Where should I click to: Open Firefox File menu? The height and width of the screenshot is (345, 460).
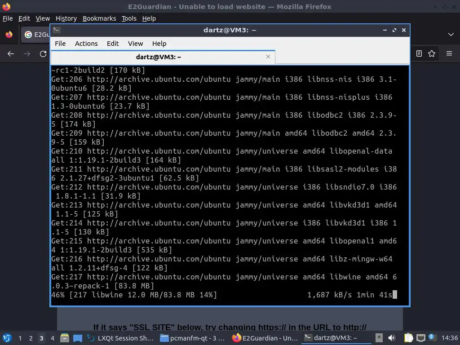(x=8, y=18)
